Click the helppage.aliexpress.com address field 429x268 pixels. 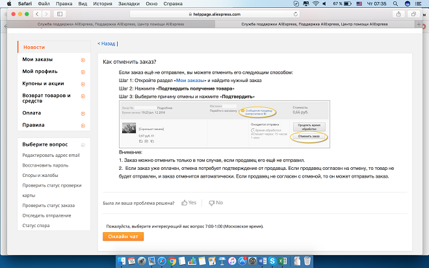click(x=214, y=14)
